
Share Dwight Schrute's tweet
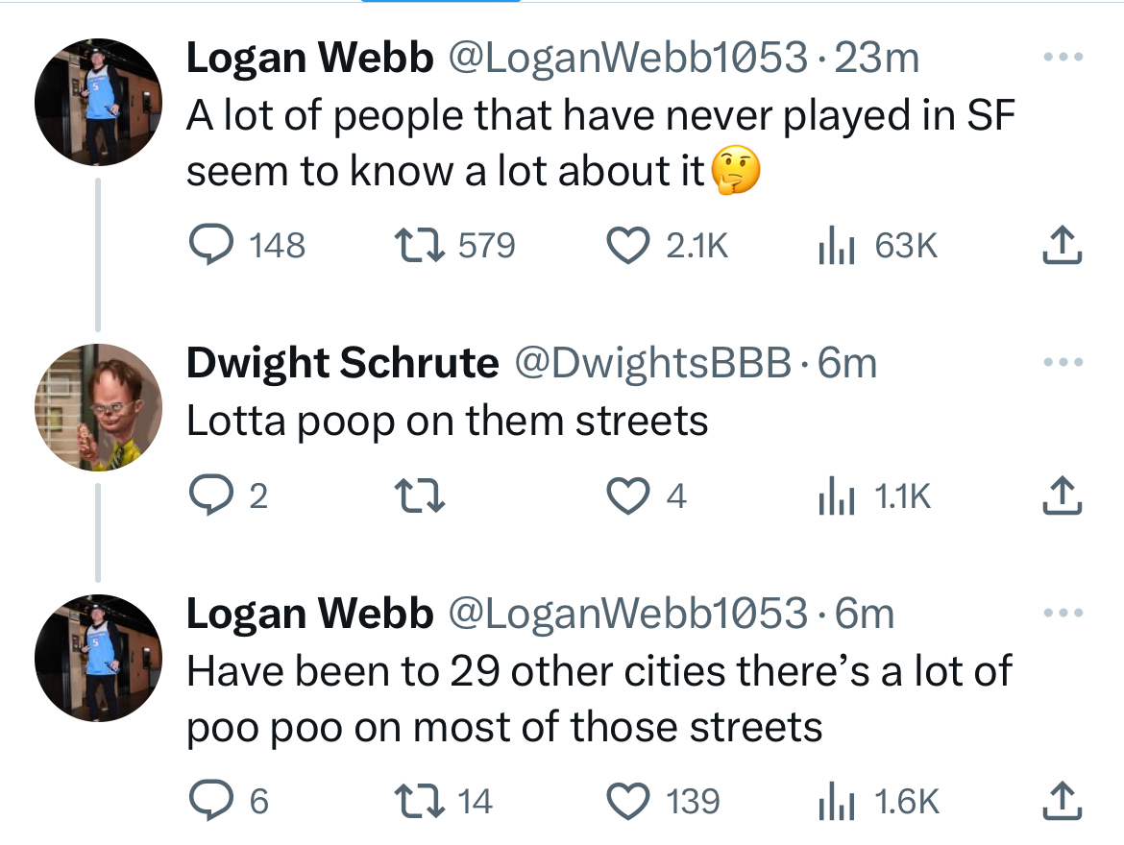[x=1063, y=495]
